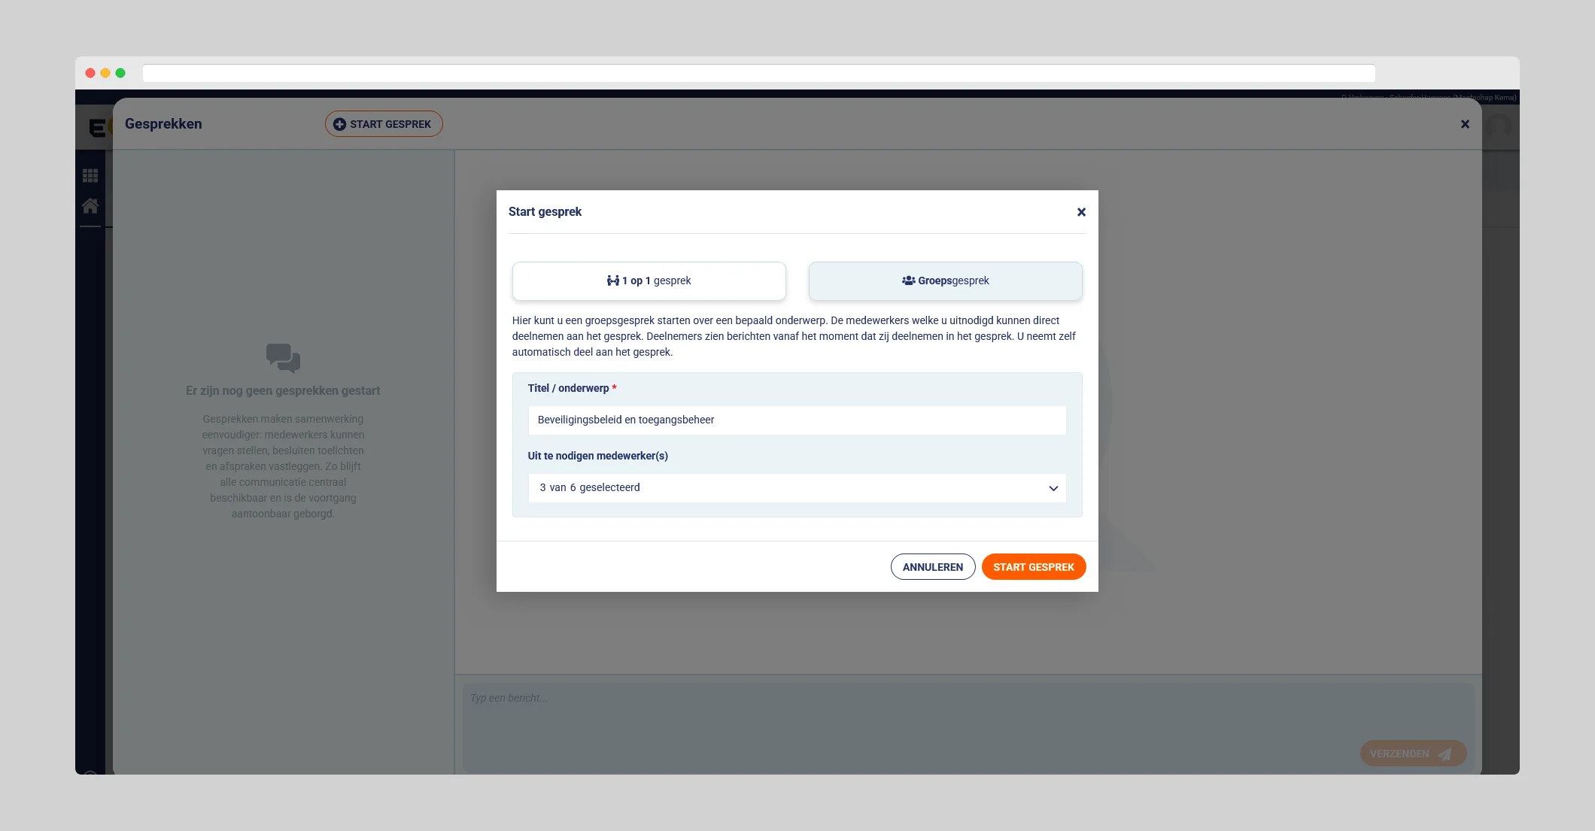
Task: Focus the 'Typ een bericht...' message box
Action: 903,711
